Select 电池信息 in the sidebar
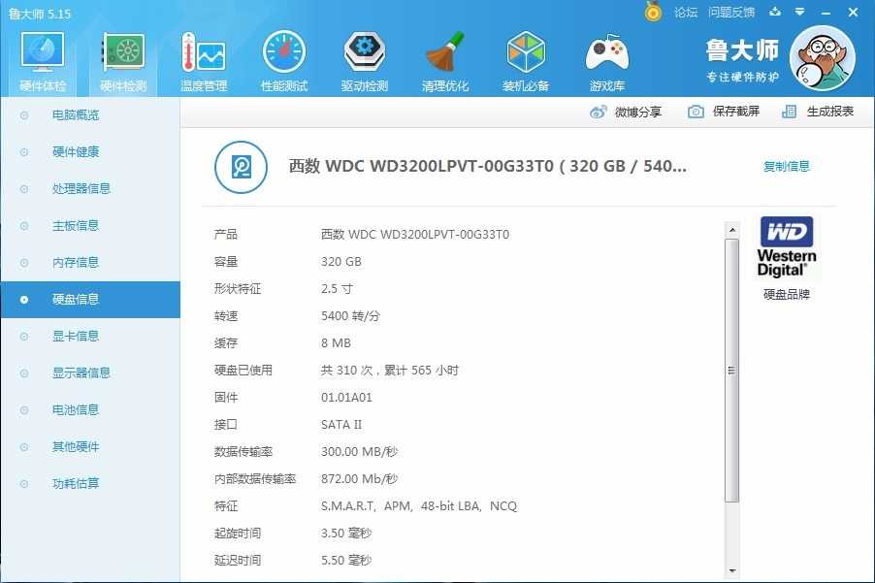The image size is (875, 583). 76,410
